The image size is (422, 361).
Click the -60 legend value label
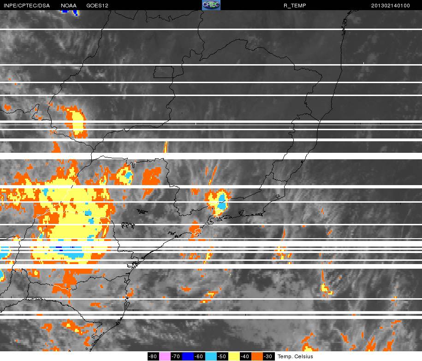(199, 356)
